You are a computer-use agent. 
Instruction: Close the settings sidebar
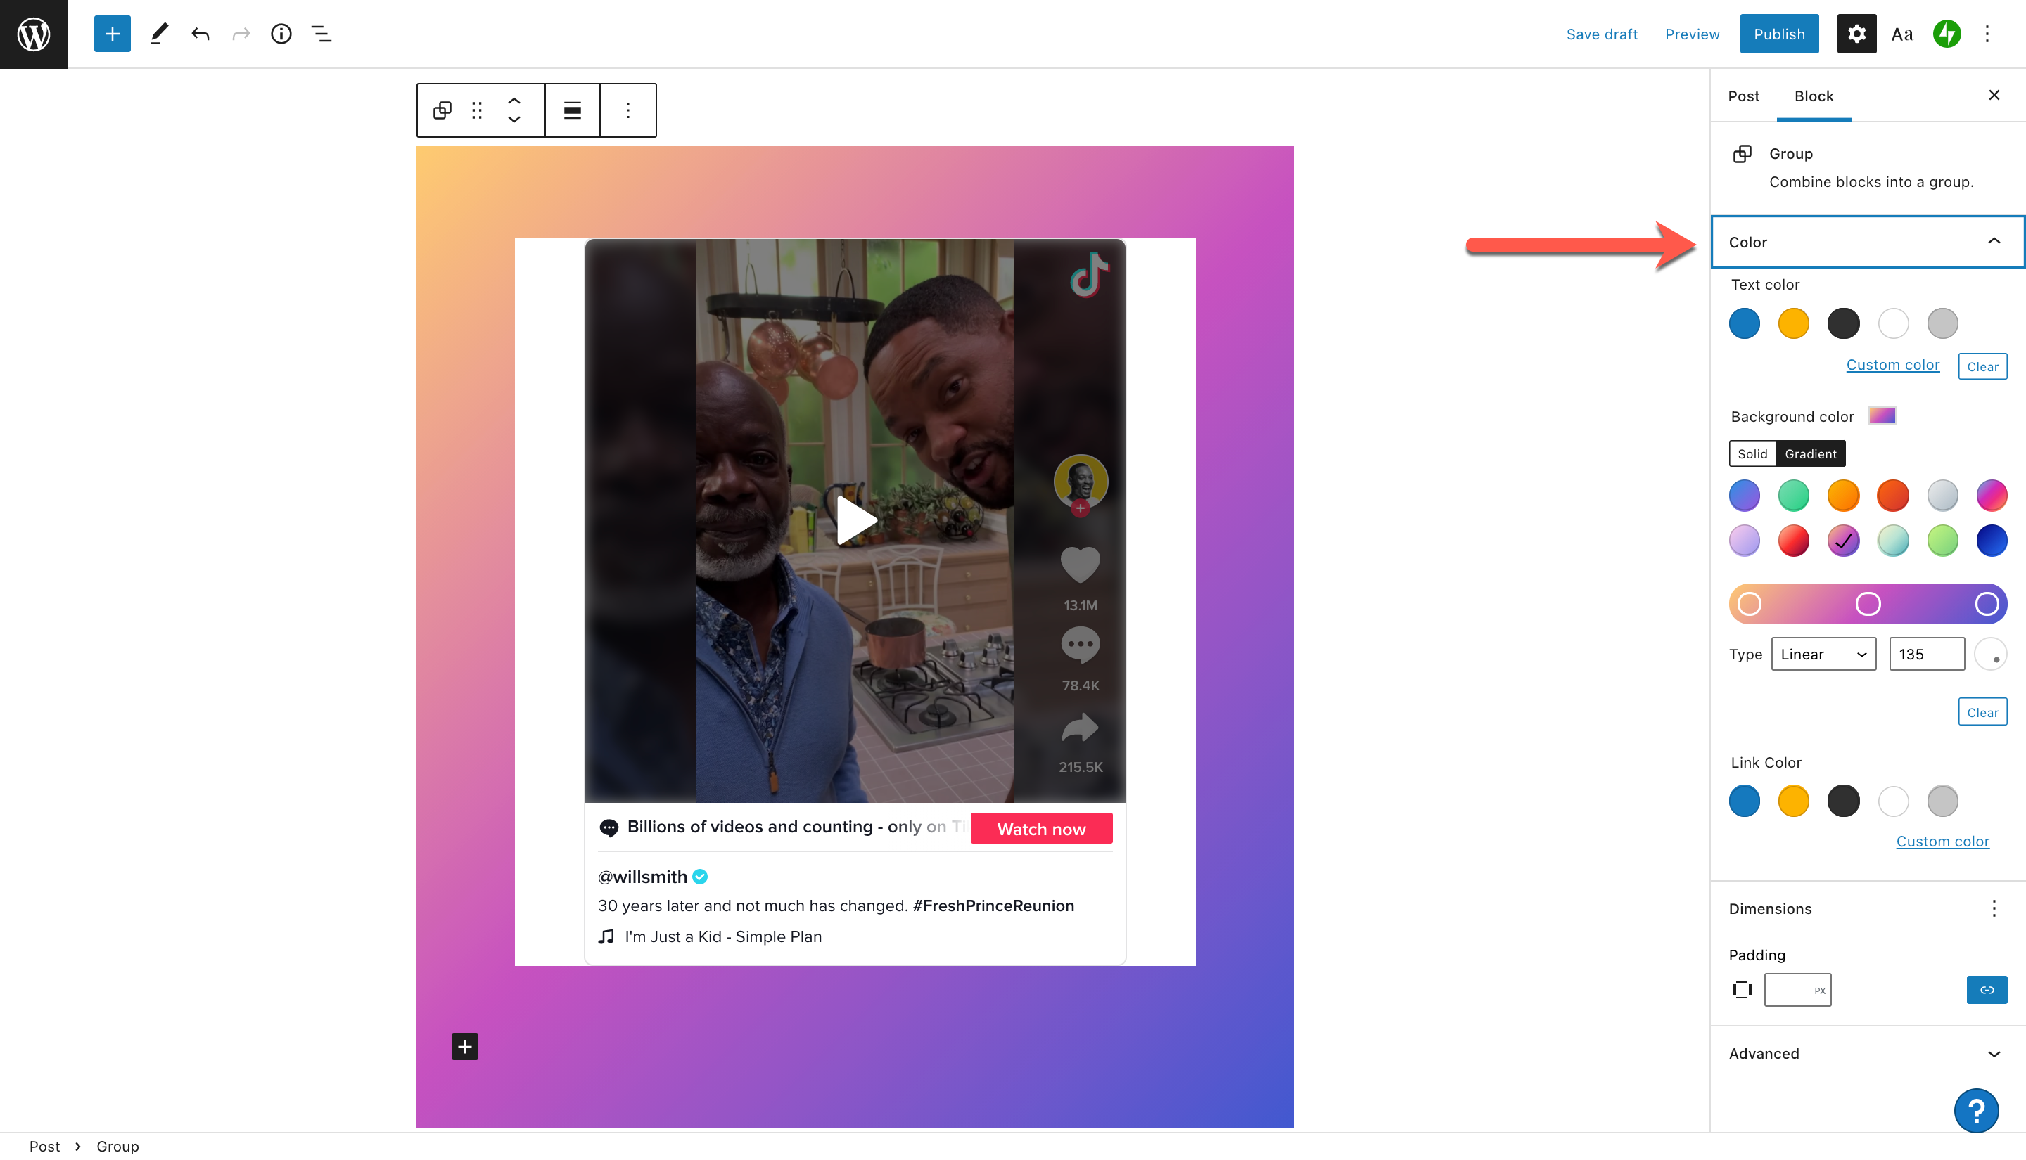[1994, 95]
